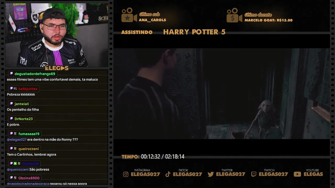Click the movie video frame
The width and height of the screenshot is (335, 188).
[x=221, y=93]
